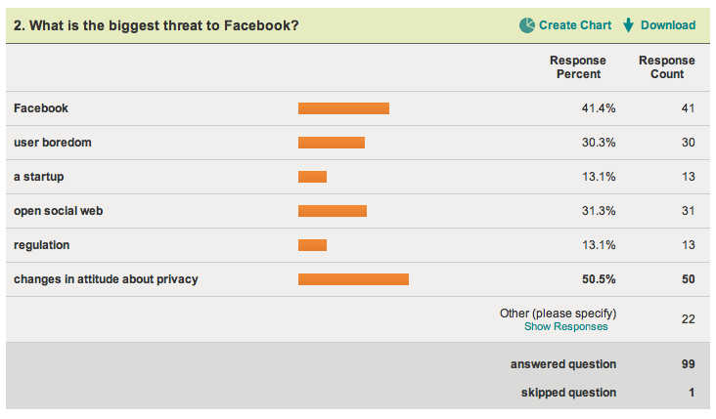Show Responses for Other answers

coord(565,327)
